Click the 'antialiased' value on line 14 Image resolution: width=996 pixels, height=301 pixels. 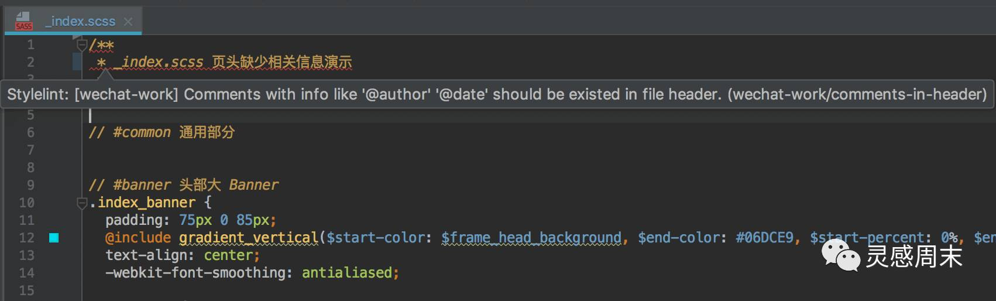point(347,273)
